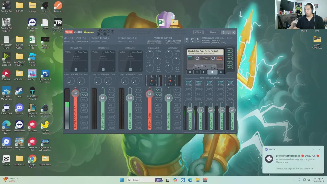Fast-forward the cassette recorder
327x184 pixels.
(197, 72)
